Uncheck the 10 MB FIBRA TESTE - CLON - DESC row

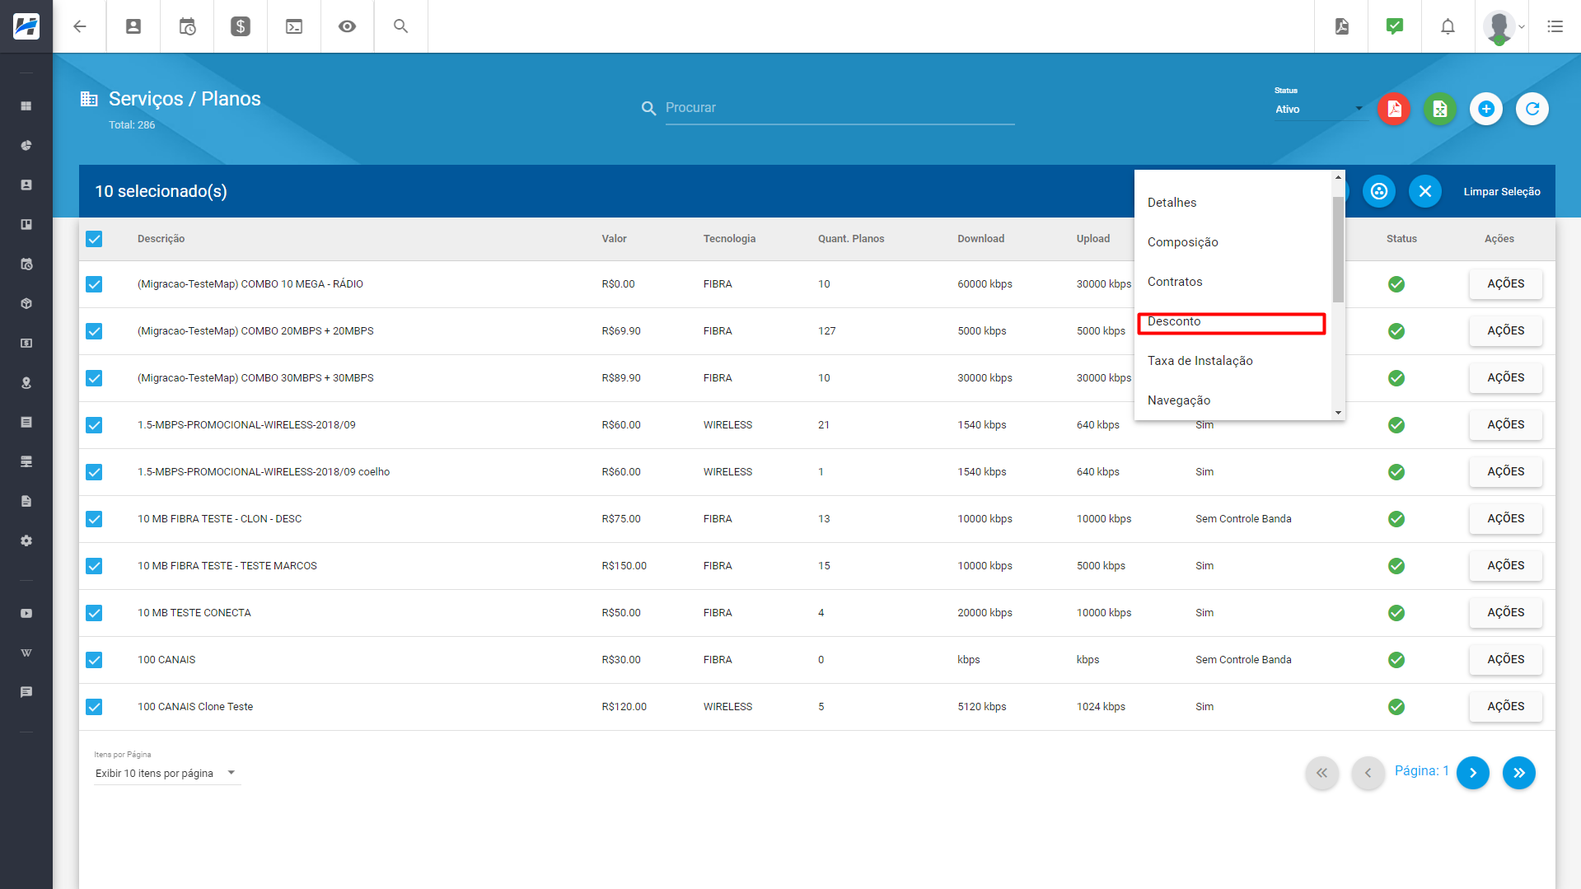[x=94, y=519]
